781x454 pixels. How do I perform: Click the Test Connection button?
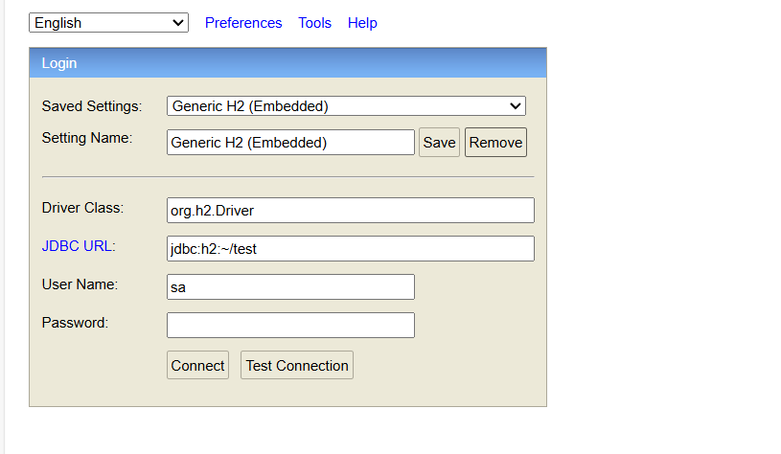297,366
